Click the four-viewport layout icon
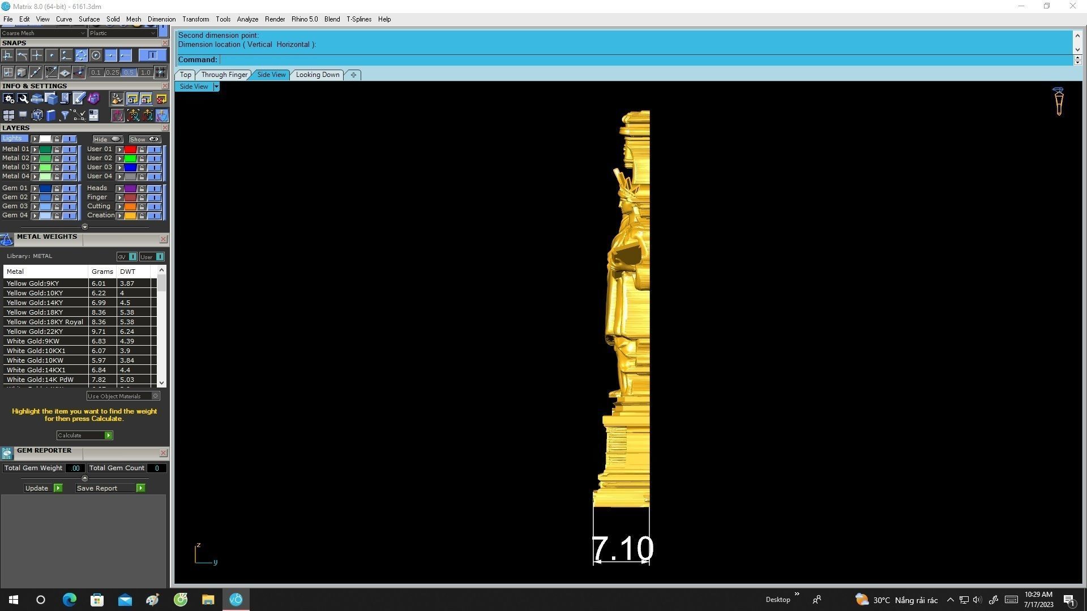Viewport: 1087px width, 611px height. coord(8,116)
